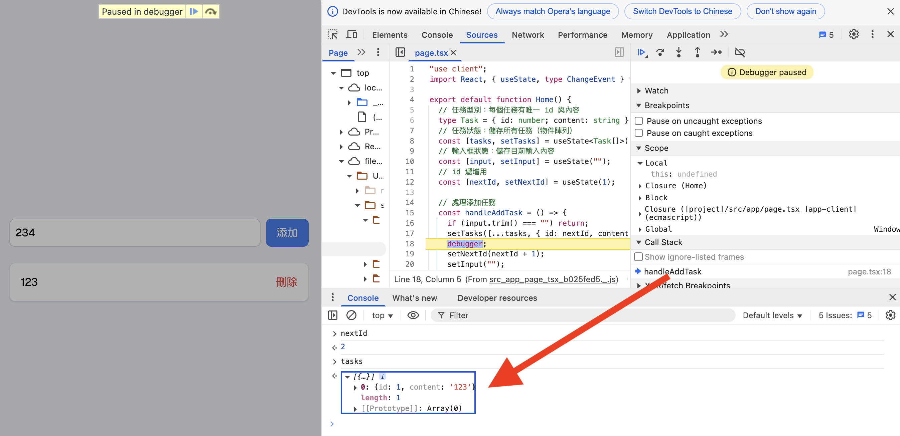This screenshot has height=436, width=900.
Task: Focus the console Filter field
Action: point(582,315)
